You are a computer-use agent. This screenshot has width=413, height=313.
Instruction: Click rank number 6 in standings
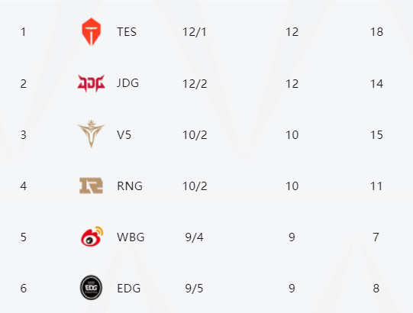coord(23,289)
